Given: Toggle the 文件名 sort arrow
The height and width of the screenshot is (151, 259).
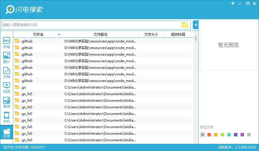Looking at the screenshot, I should [59, 34].
